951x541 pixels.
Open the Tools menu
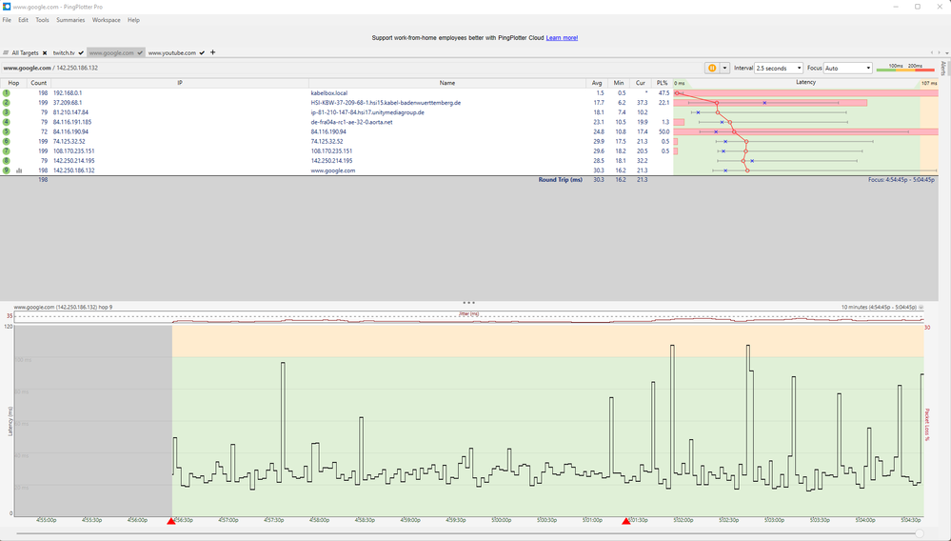(42, 20)
